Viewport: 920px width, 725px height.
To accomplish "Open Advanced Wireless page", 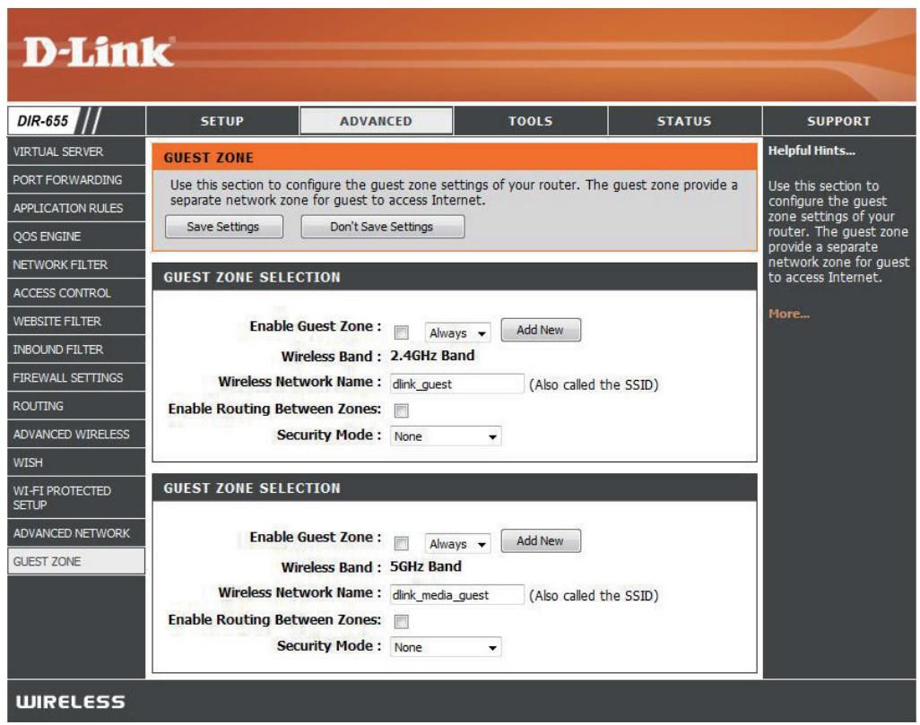I will [x=75, y=434].
